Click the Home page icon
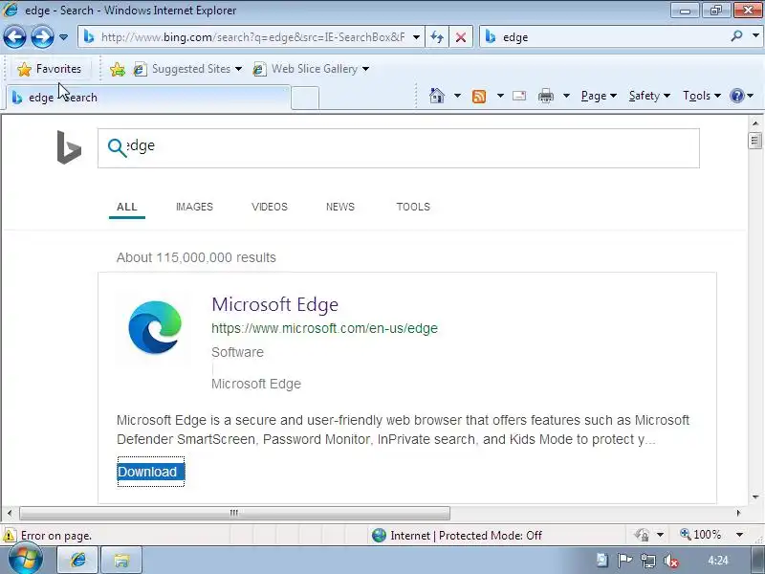This screenshot has width=765, height=574. pyautogui.click(x=437, y=96)
